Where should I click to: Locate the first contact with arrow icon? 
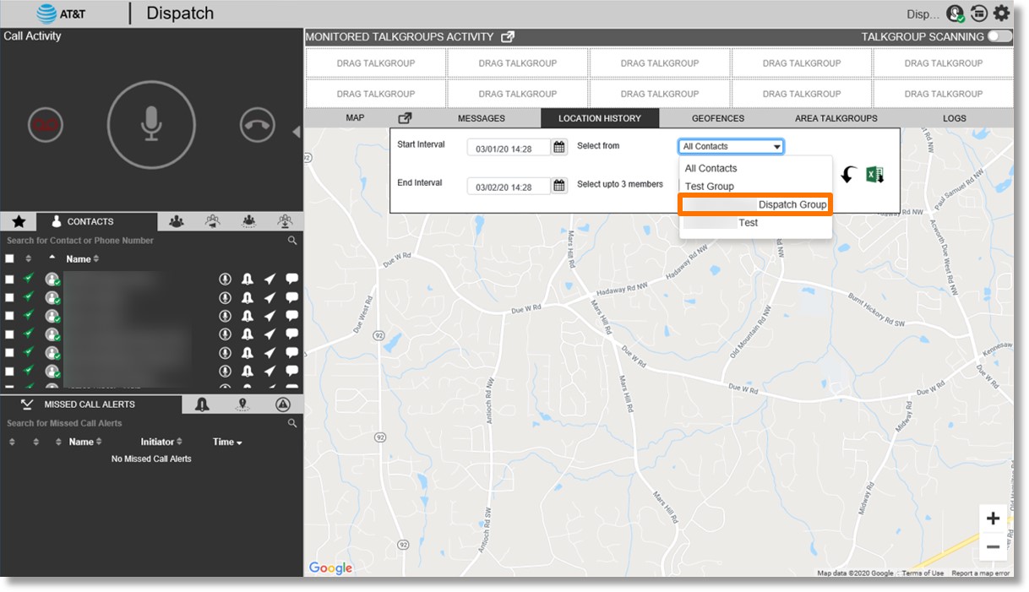point(269,279)
